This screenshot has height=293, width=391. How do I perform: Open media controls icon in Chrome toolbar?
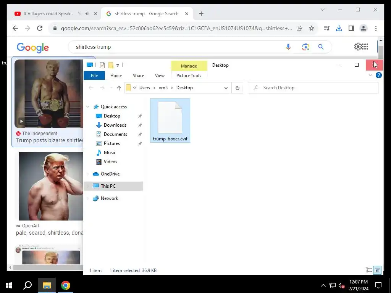[327, 28]
